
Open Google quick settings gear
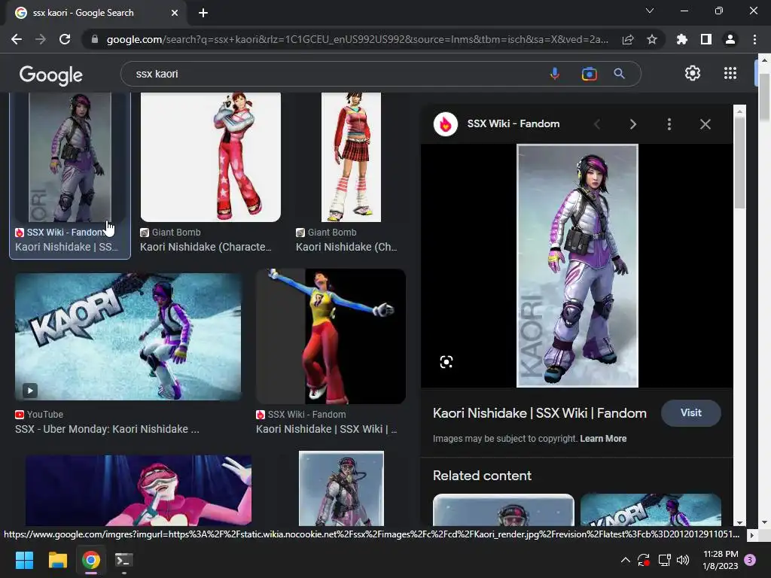pyautogui.click(x=693, y=73)
